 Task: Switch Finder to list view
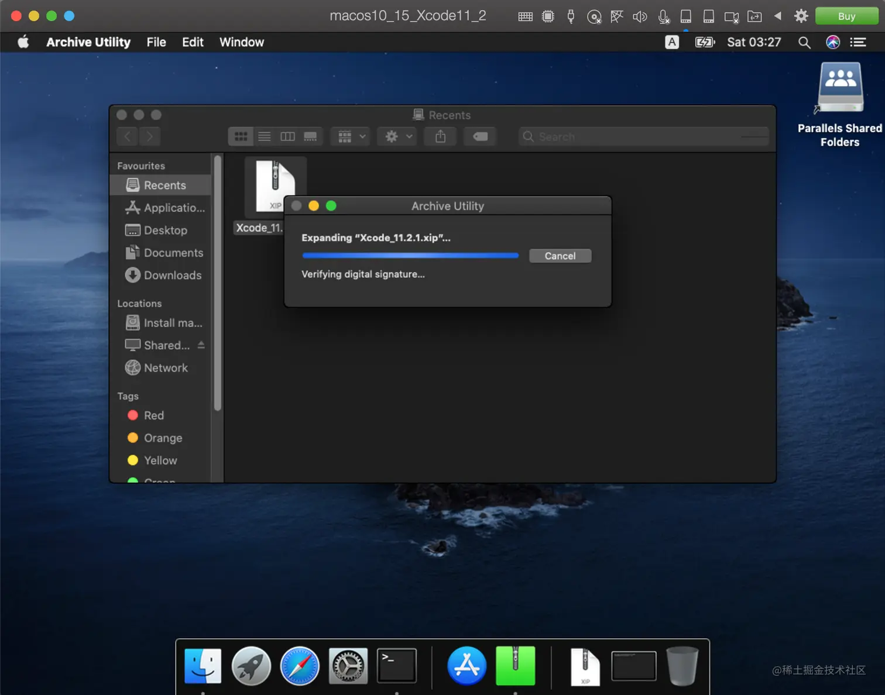pyautogui.click(x=264, y=136)
